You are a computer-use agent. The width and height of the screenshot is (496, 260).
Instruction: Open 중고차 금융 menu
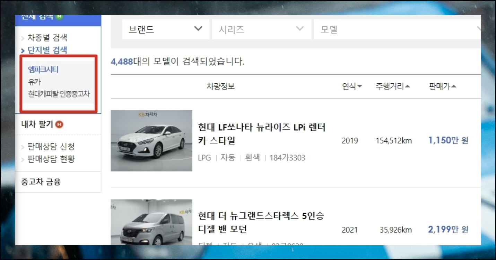pyautogui.click(x=41, y=182)
